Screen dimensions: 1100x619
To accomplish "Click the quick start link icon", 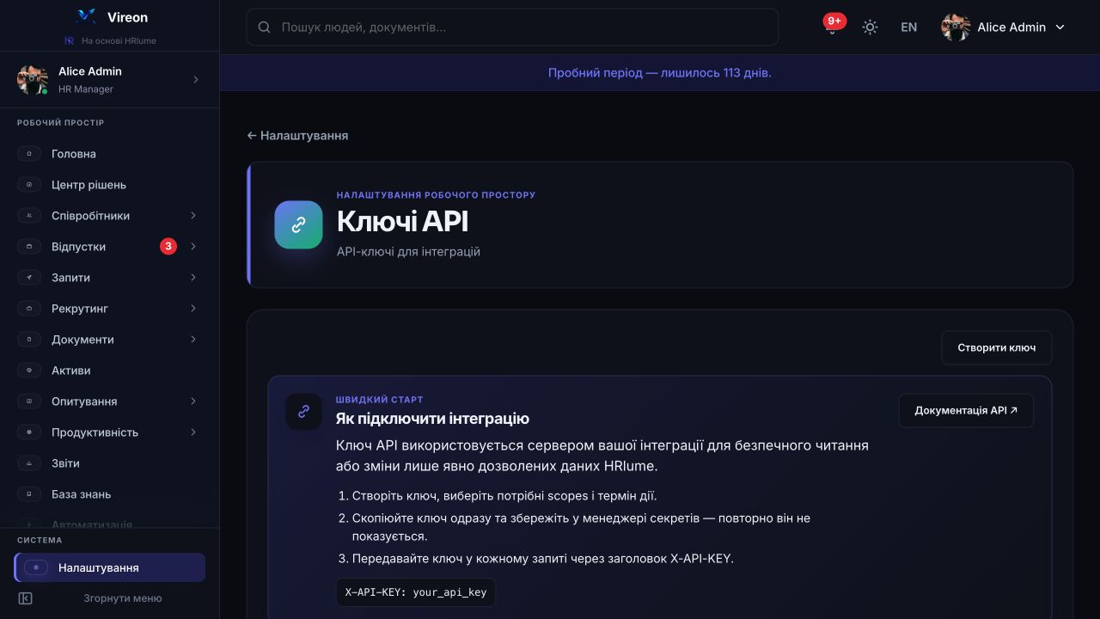I will tap(303, 412).
